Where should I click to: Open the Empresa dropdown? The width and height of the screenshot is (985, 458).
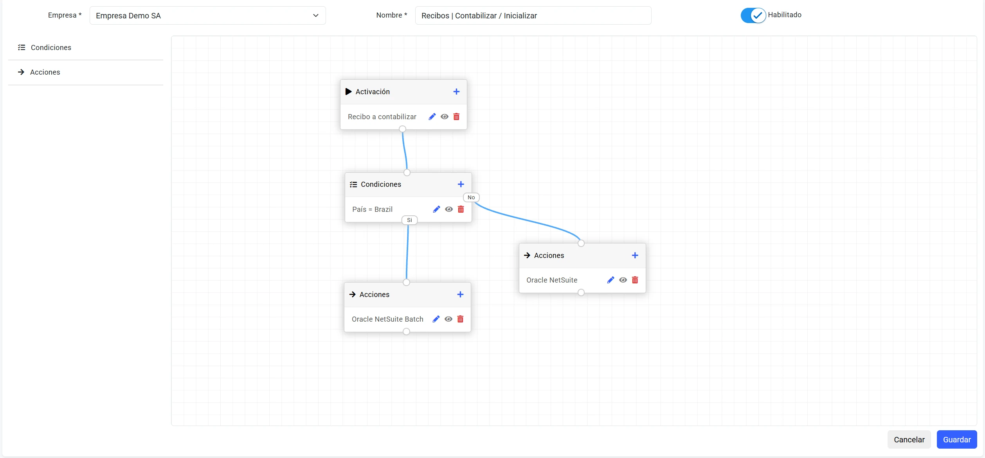tap(207, 16)
